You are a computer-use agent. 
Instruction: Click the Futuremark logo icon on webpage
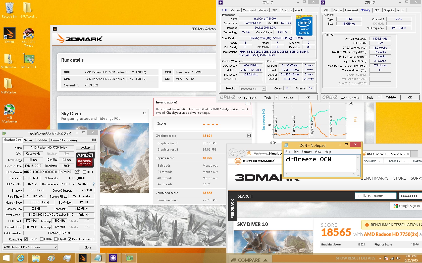[x=238, y=161]
